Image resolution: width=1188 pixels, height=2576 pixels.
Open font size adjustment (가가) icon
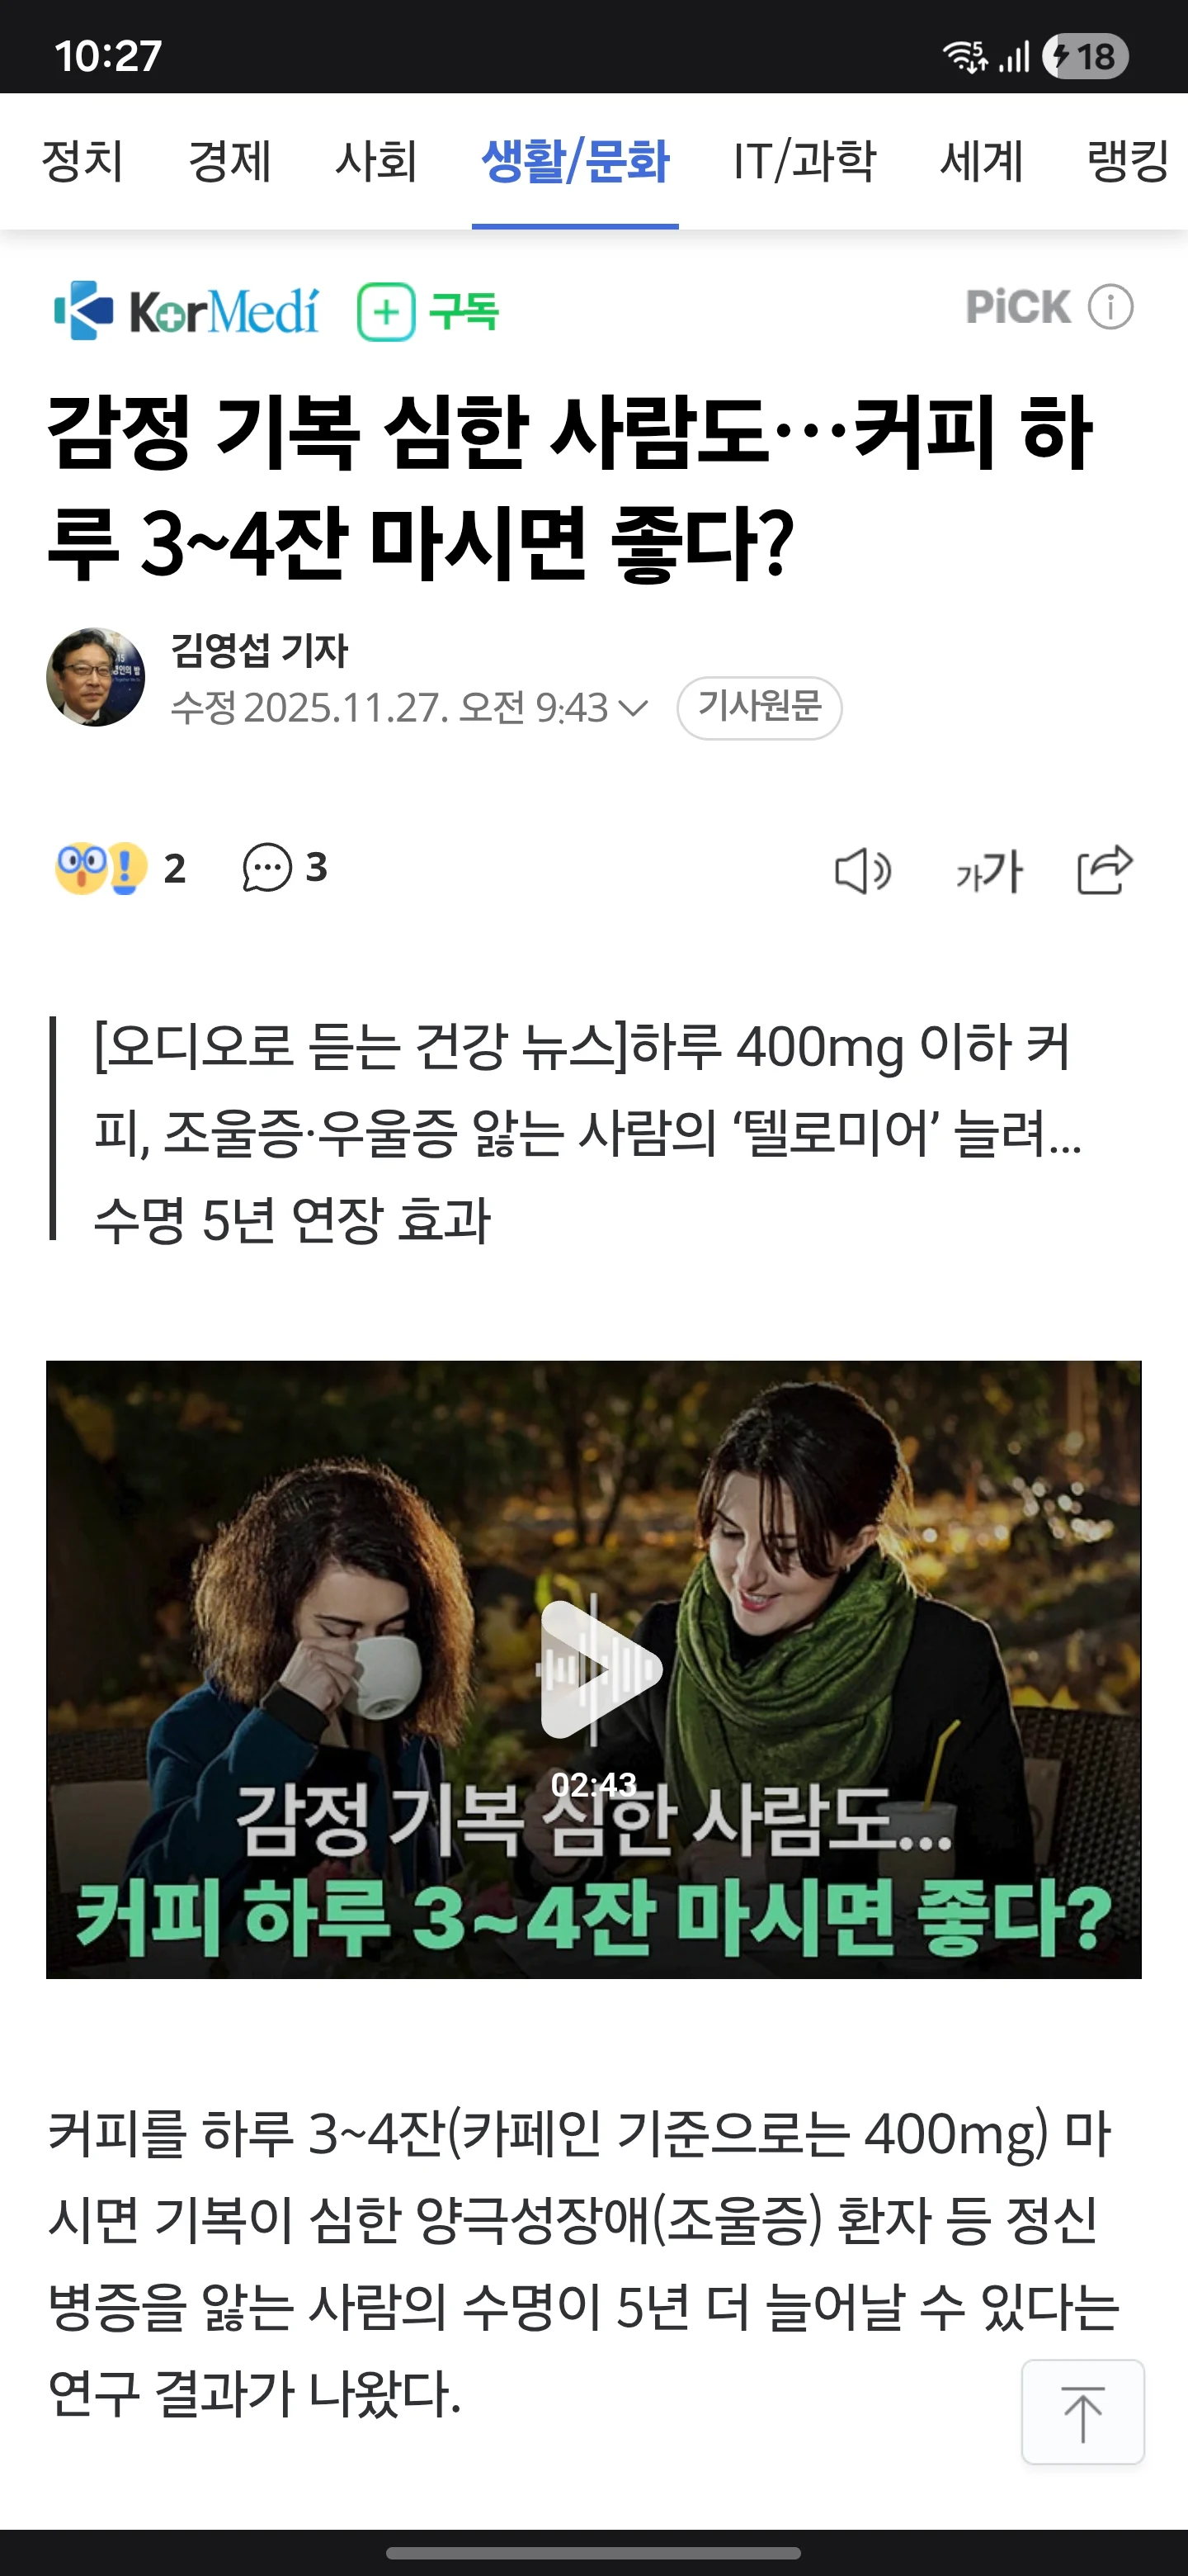pos(989,871)
